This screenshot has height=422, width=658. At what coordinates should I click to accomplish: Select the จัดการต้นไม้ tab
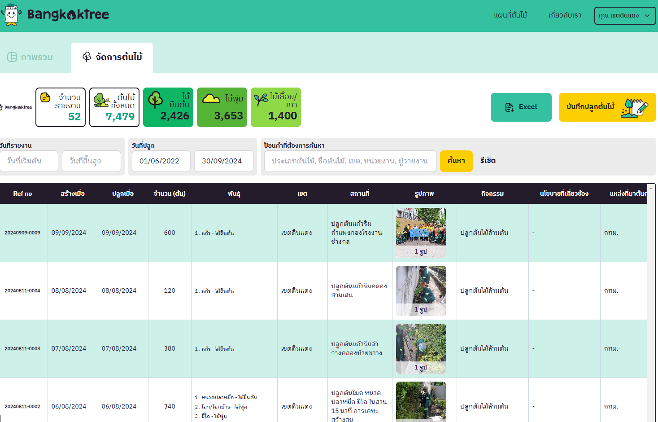click(112, 57)
